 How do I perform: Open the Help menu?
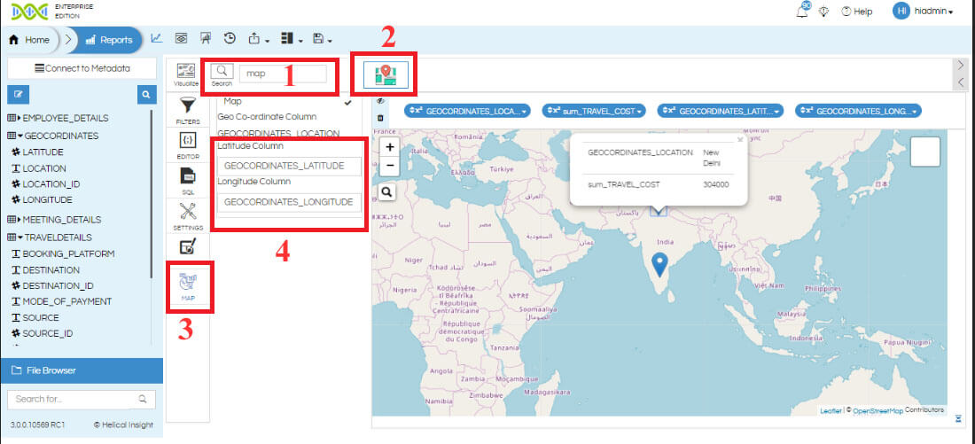[x=857, y=12]
